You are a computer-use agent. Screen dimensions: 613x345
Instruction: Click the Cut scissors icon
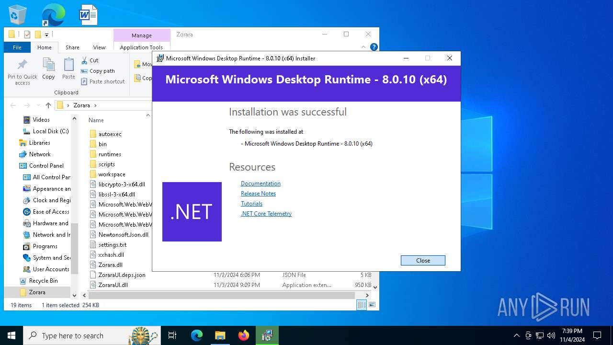click(x=84, y=60)
